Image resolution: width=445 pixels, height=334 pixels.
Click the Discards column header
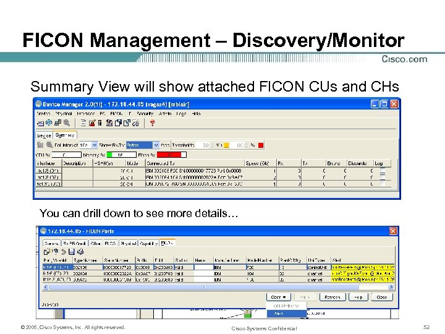[x=360, y=163]
